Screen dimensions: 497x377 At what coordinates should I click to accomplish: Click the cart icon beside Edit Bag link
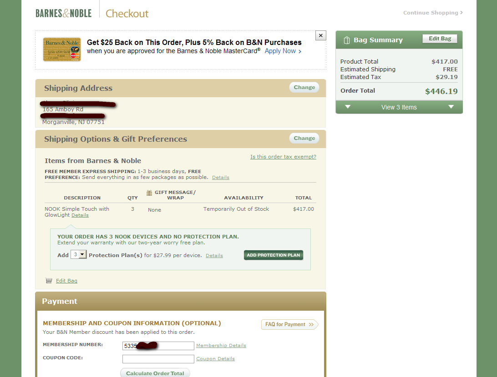pyautogui.click(x=49, y=281)
